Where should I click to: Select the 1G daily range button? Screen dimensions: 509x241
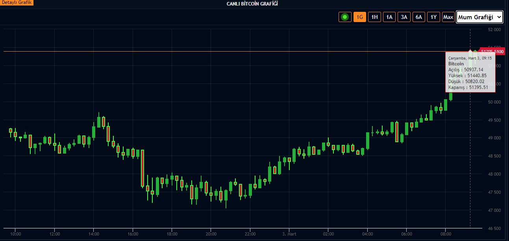(x=360, y=17)
